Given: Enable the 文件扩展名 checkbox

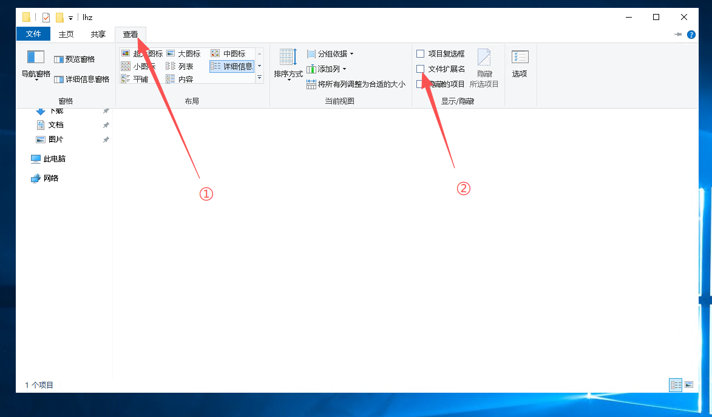Looking at the screenshot, I should pyautogui.click(x=421, y=69).
